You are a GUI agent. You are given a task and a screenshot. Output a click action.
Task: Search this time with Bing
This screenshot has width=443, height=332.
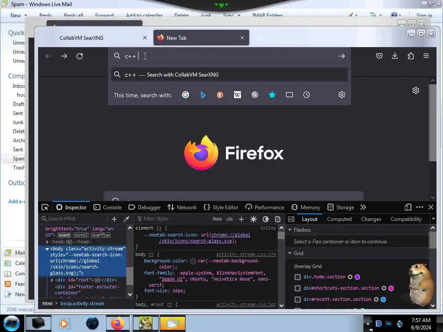[x=203, y=95]
